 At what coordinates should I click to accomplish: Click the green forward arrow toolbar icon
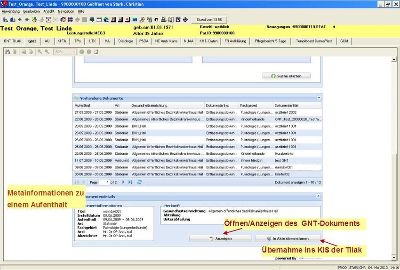27,20
